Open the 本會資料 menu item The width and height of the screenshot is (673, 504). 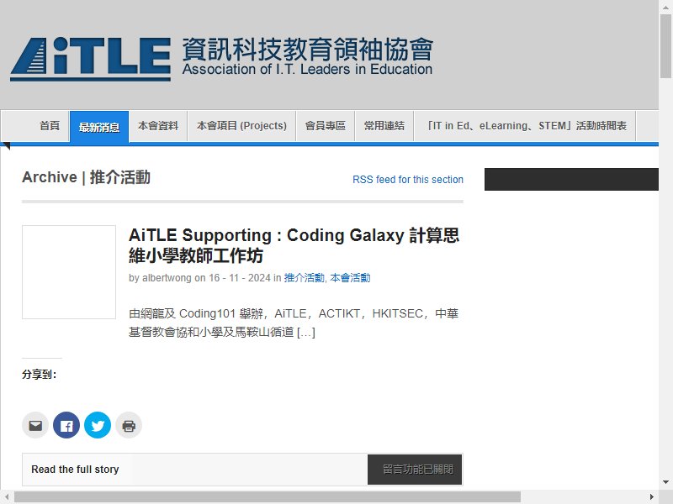(158, 125)
